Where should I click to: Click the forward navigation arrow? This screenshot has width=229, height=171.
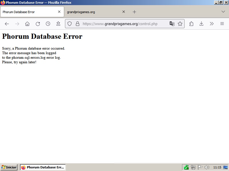[17, 24]
